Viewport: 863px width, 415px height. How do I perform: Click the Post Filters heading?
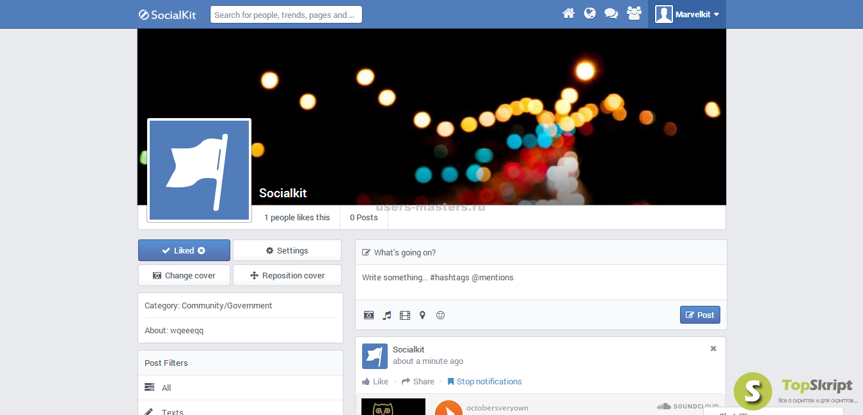166,363
